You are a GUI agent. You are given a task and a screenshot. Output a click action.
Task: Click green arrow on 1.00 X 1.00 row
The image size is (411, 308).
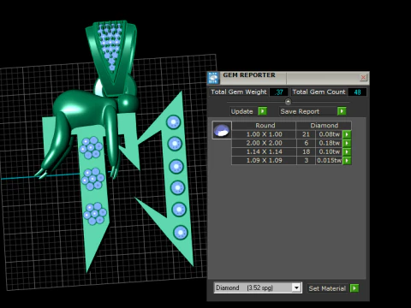click(347, 134)
